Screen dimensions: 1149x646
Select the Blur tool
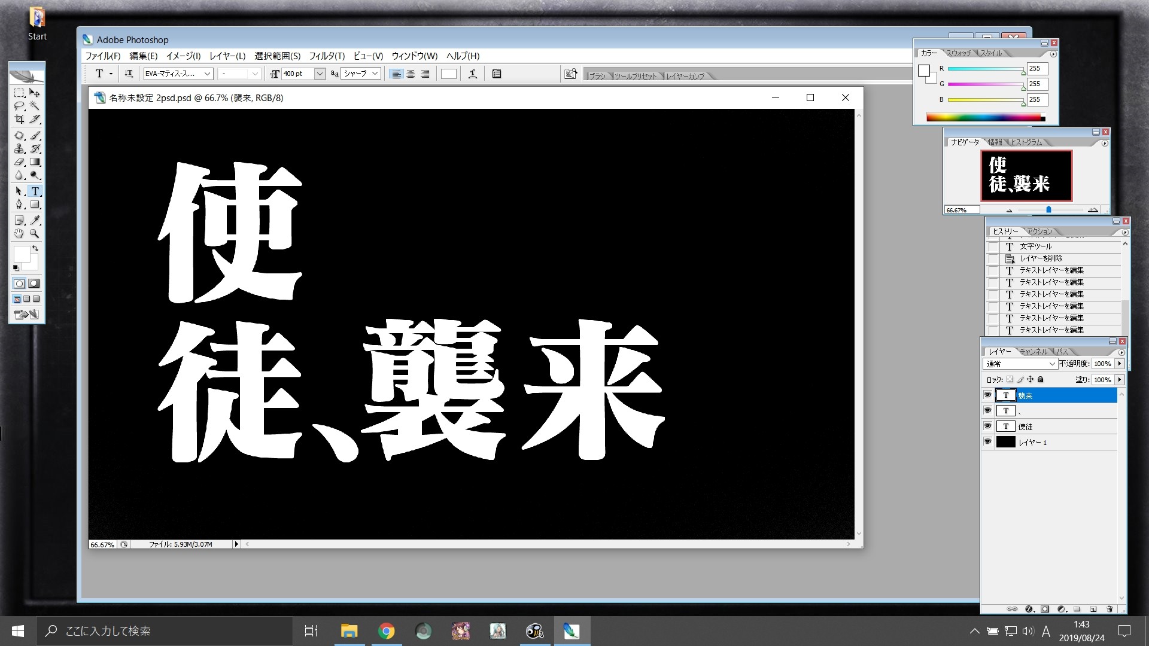pos(19,175)
